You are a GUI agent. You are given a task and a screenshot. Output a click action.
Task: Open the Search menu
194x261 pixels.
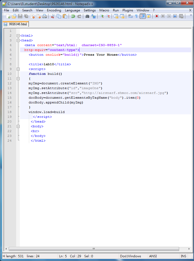27,10
